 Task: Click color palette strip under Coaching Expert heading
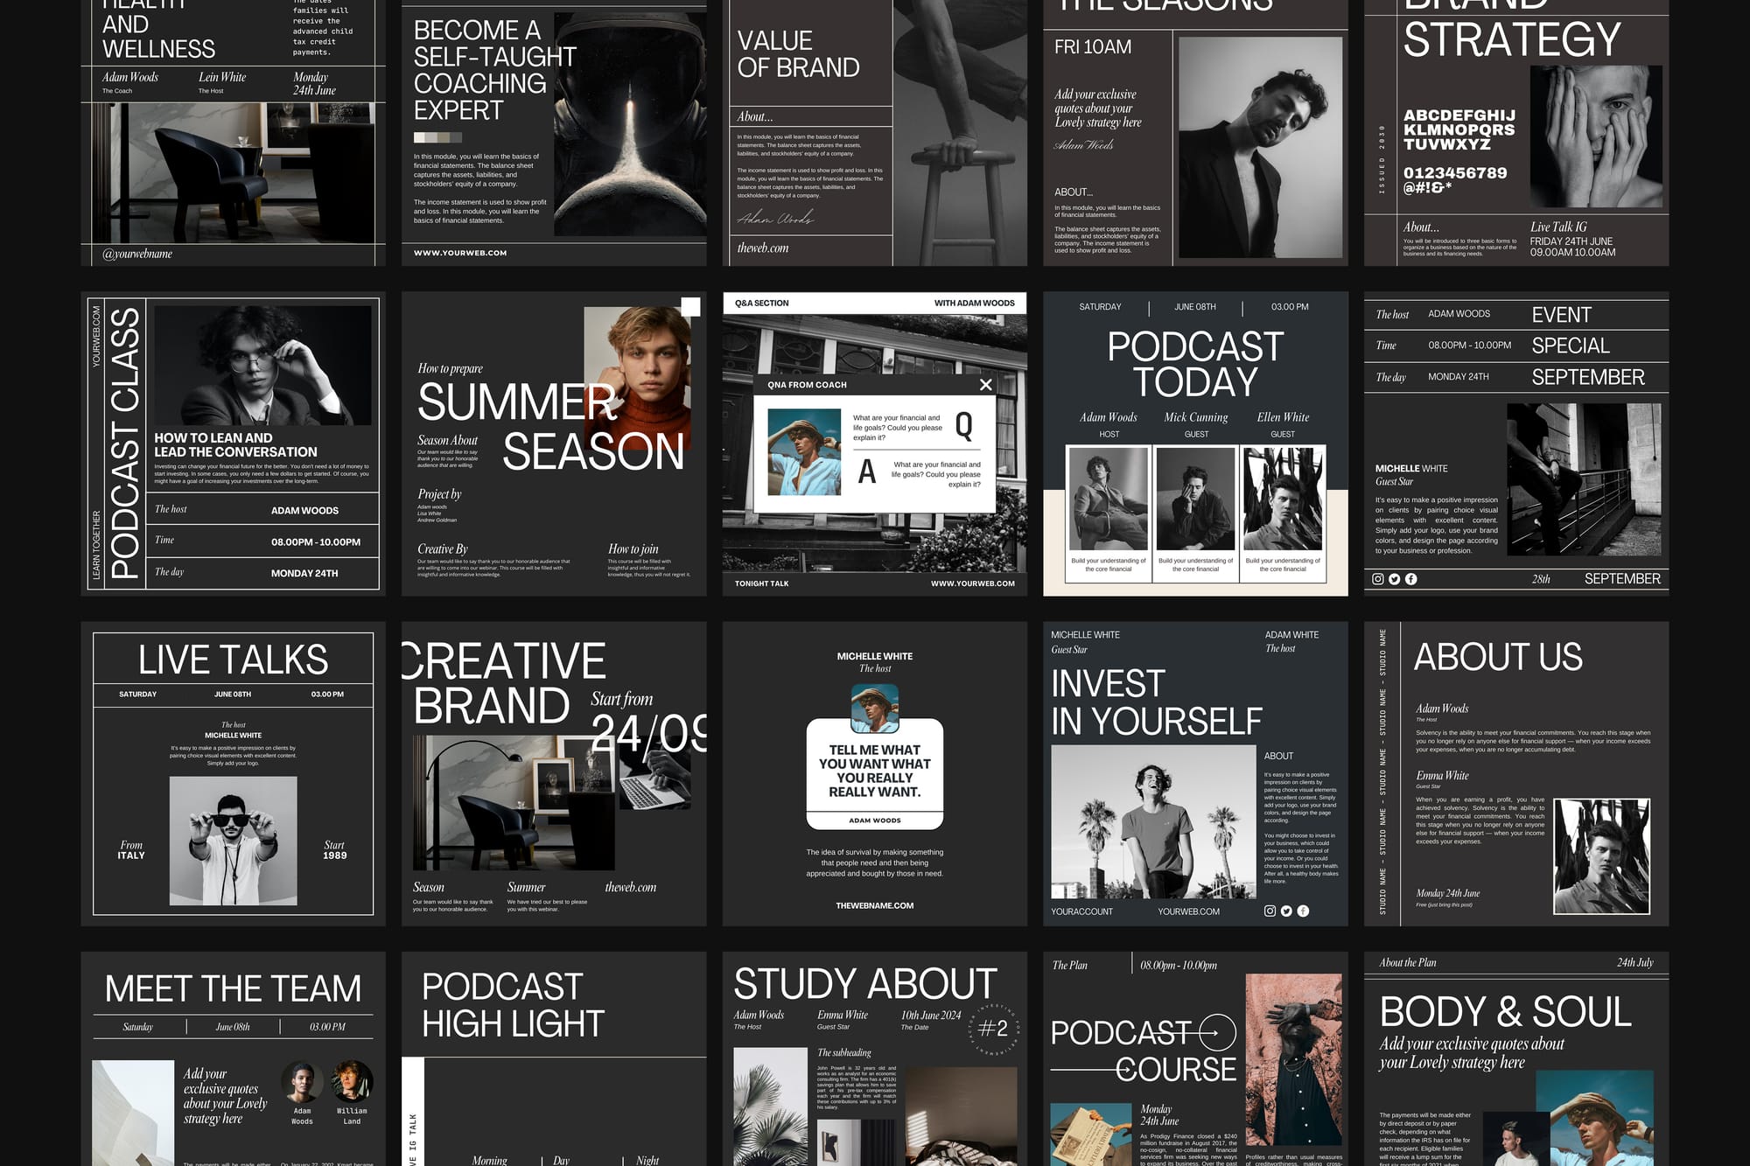(437, 137)
